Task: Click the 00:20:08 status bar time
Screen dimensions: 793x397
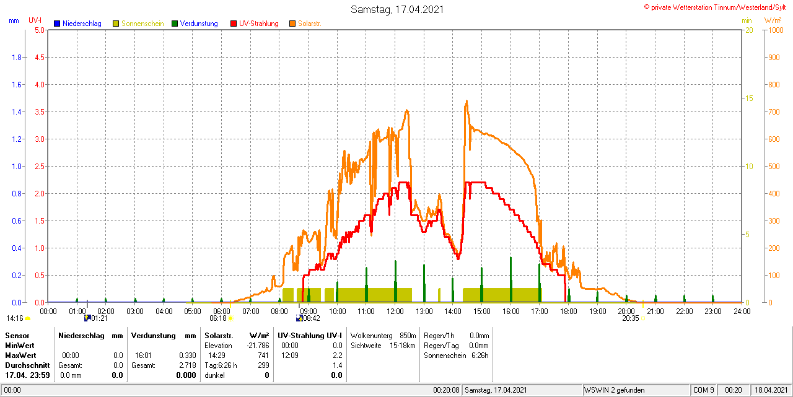Action: [446, 390]
